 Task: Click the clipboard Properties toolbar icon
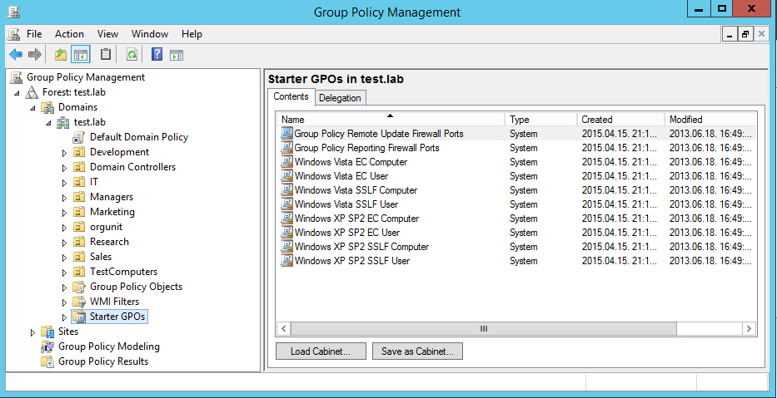click(x=106, y=54)
